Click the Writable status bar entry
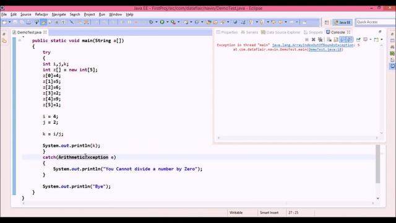 click(236, 212)
